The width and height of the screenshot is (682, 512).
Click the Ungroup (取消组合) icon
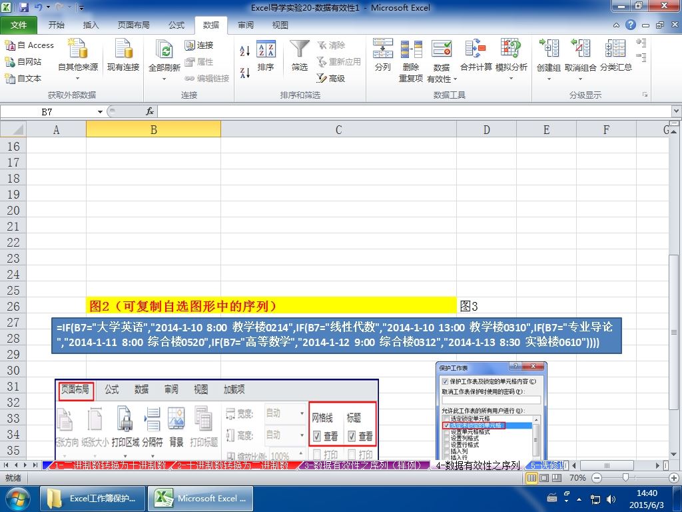[580, 49]
